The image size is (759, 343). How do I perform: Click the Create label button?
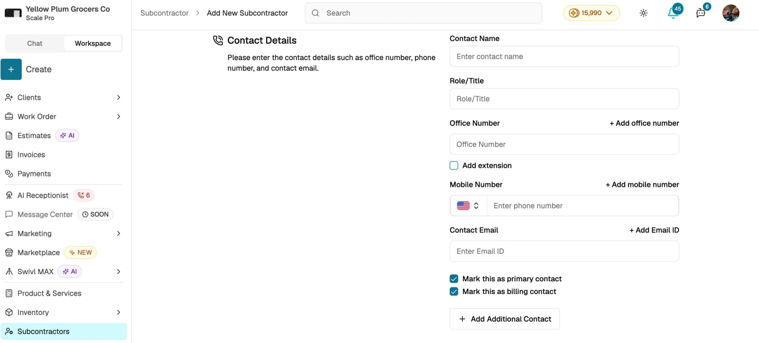tap(39, 70)
